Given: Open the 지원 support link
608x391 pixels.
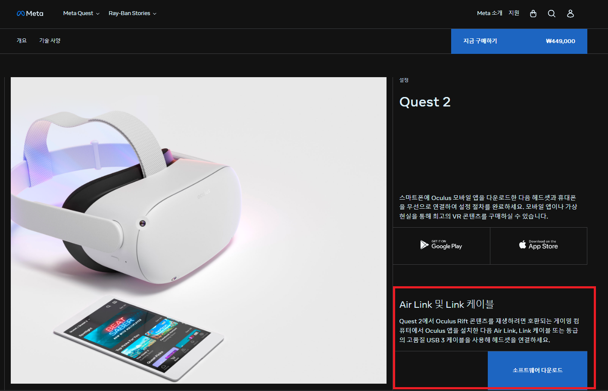Looking at the screenshot, I should (514, 13).
